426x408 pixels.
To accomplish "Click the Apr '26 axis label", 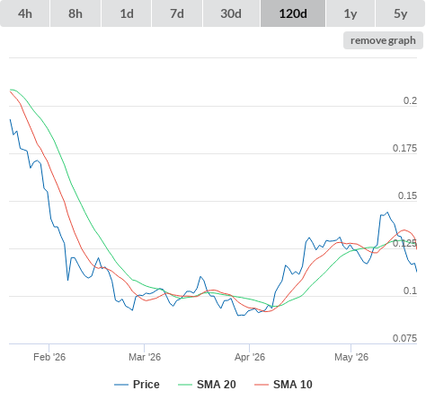I will pyautogui.click(x=250, y=357).
